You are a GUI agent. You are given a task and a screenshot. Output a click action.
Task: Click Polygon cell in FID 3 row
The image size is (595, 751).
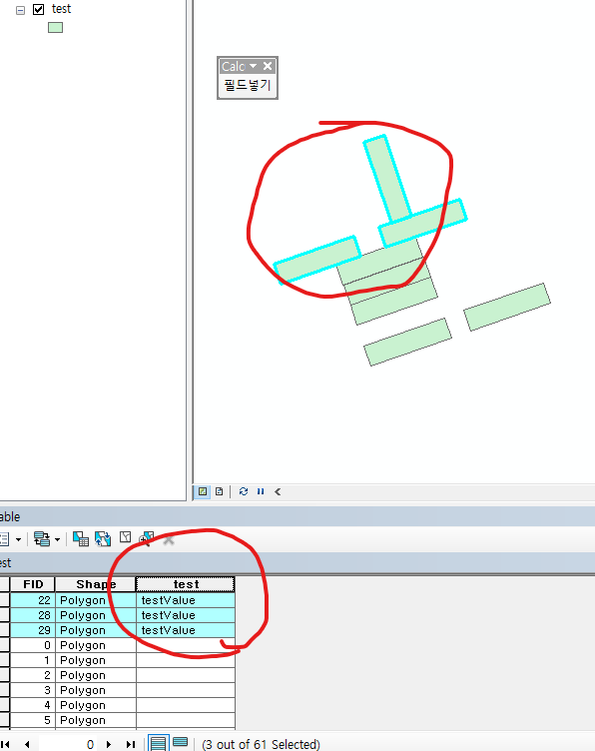96,690
